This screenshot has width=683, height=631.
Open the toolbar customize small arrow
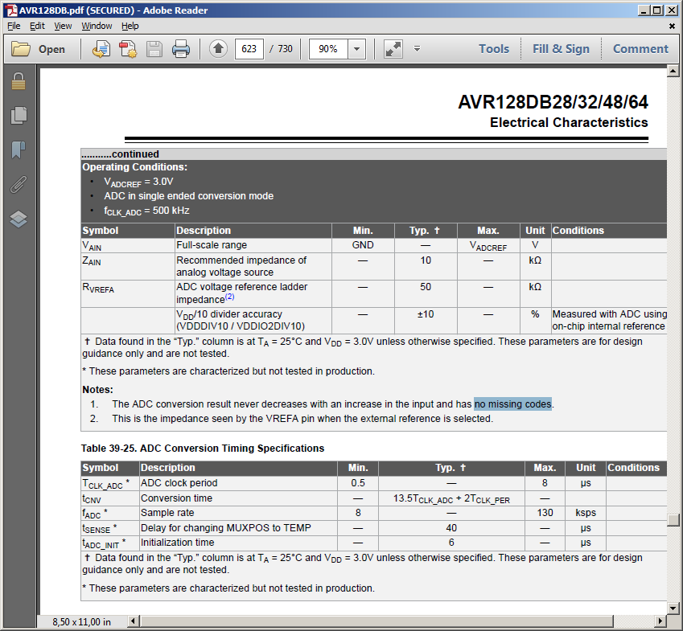click(x=417, y=49)
